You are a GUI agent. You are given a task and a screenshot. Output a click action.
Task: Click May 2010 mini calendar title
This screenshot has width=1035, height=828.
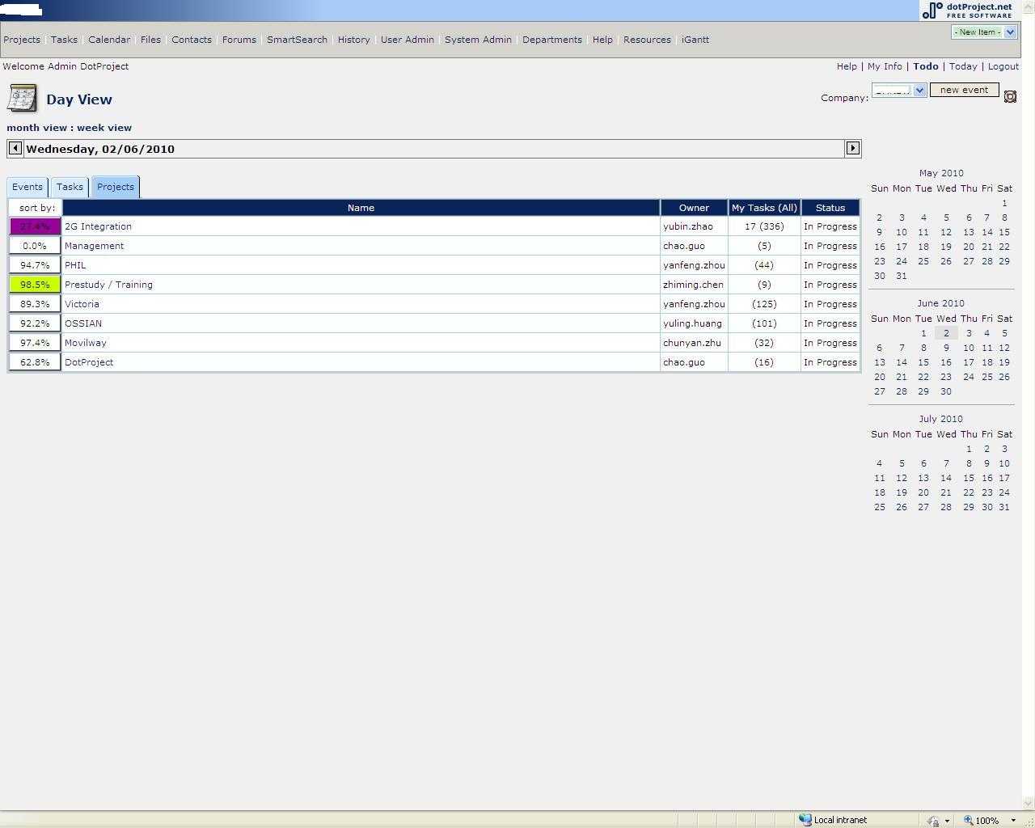coord(941,173)
